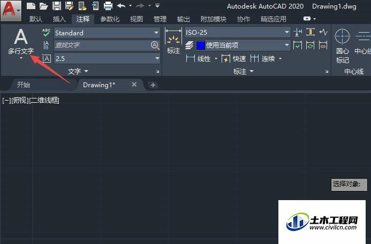
Task: Open the ISO-25 dimension style dropdown
Action: pyautogui.click(x=237, y=33)
